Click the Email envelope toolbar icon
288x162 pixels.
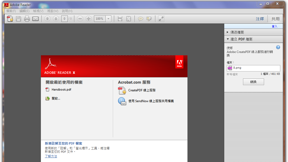35,19
